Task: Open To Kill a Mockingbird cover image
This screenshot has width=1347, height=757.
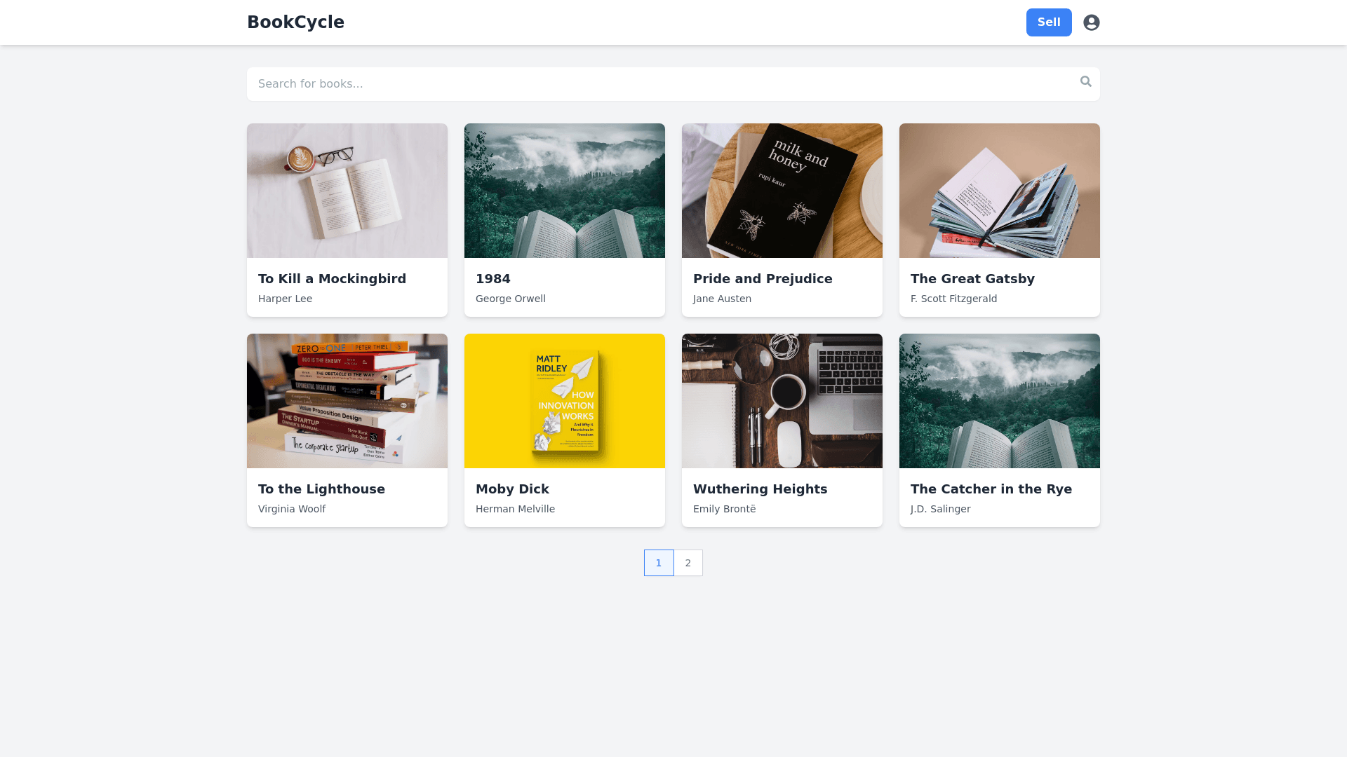Action: pos(347,191)
